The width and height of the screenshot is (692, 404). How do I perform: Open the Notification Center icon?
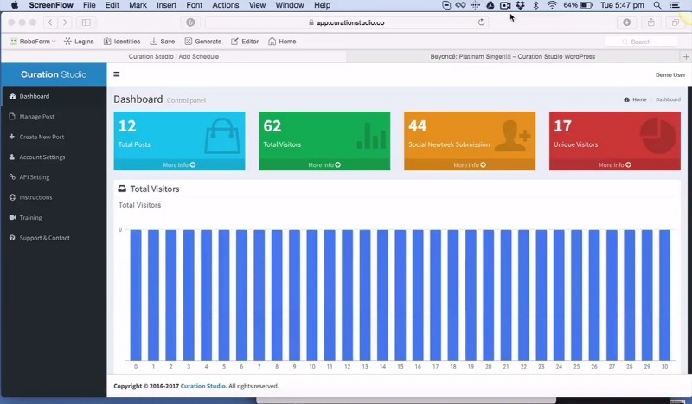(674, 5)
